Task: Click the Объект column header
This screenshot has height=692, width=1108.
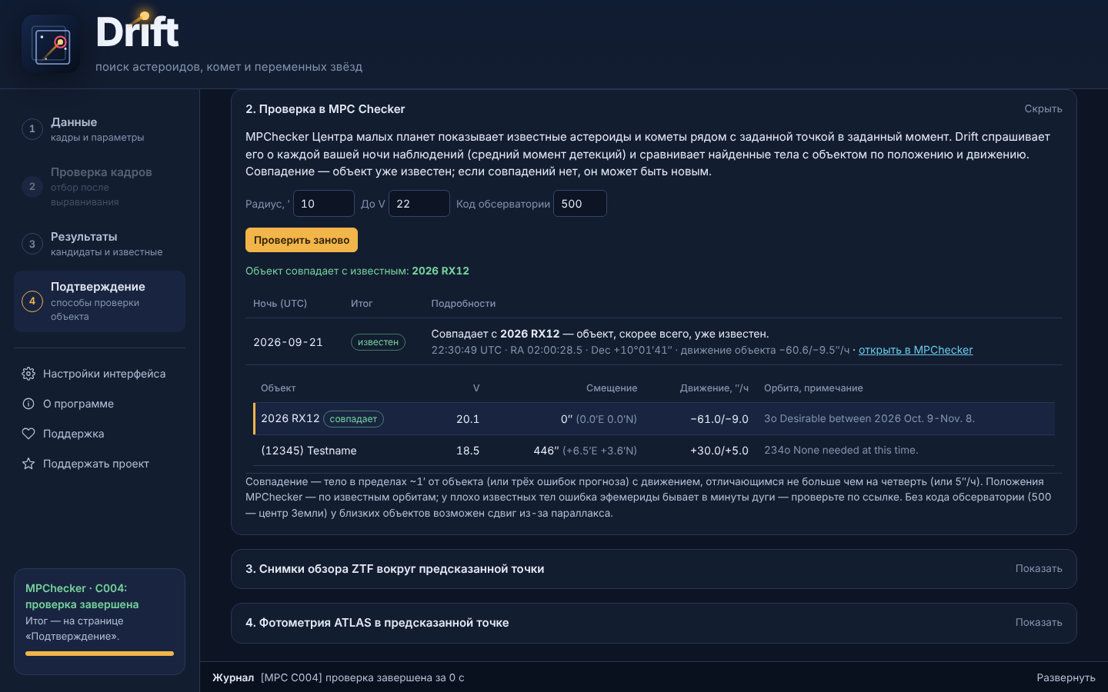Action: click(x=278, y=388)
